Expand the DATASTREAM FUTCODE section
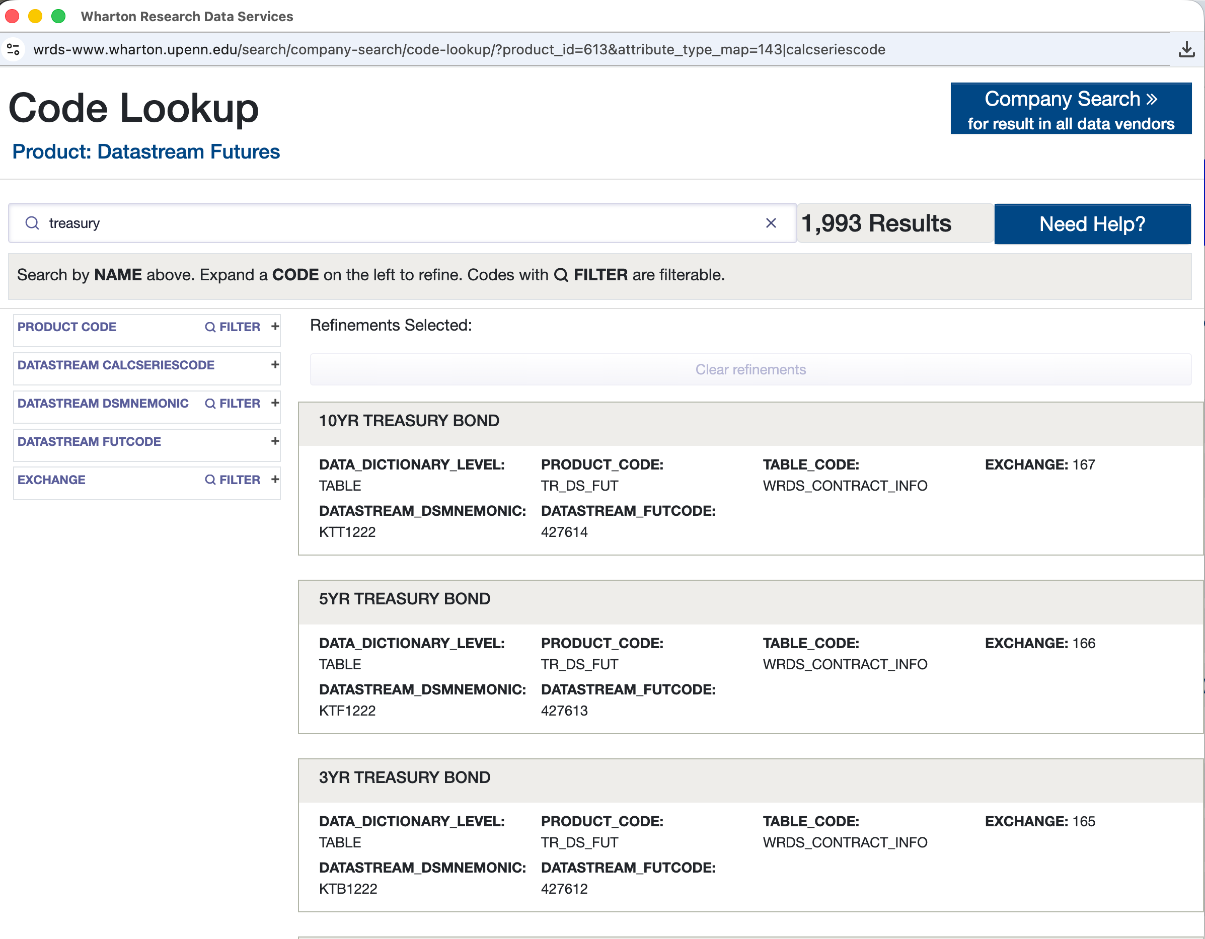This screenshot has width=1205, height=939. pyautogui.click(x=274, y=441)
